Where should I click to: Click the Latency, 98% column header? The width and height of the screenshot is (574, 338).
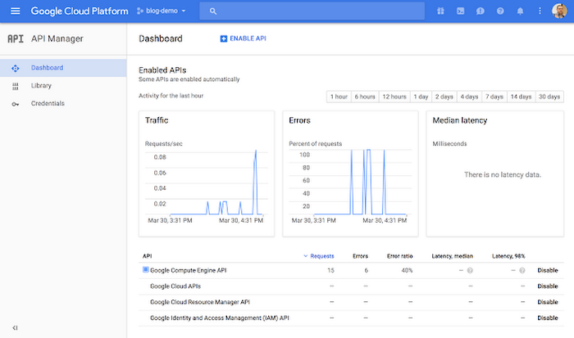pyautogui.click(x=508, y=256)
